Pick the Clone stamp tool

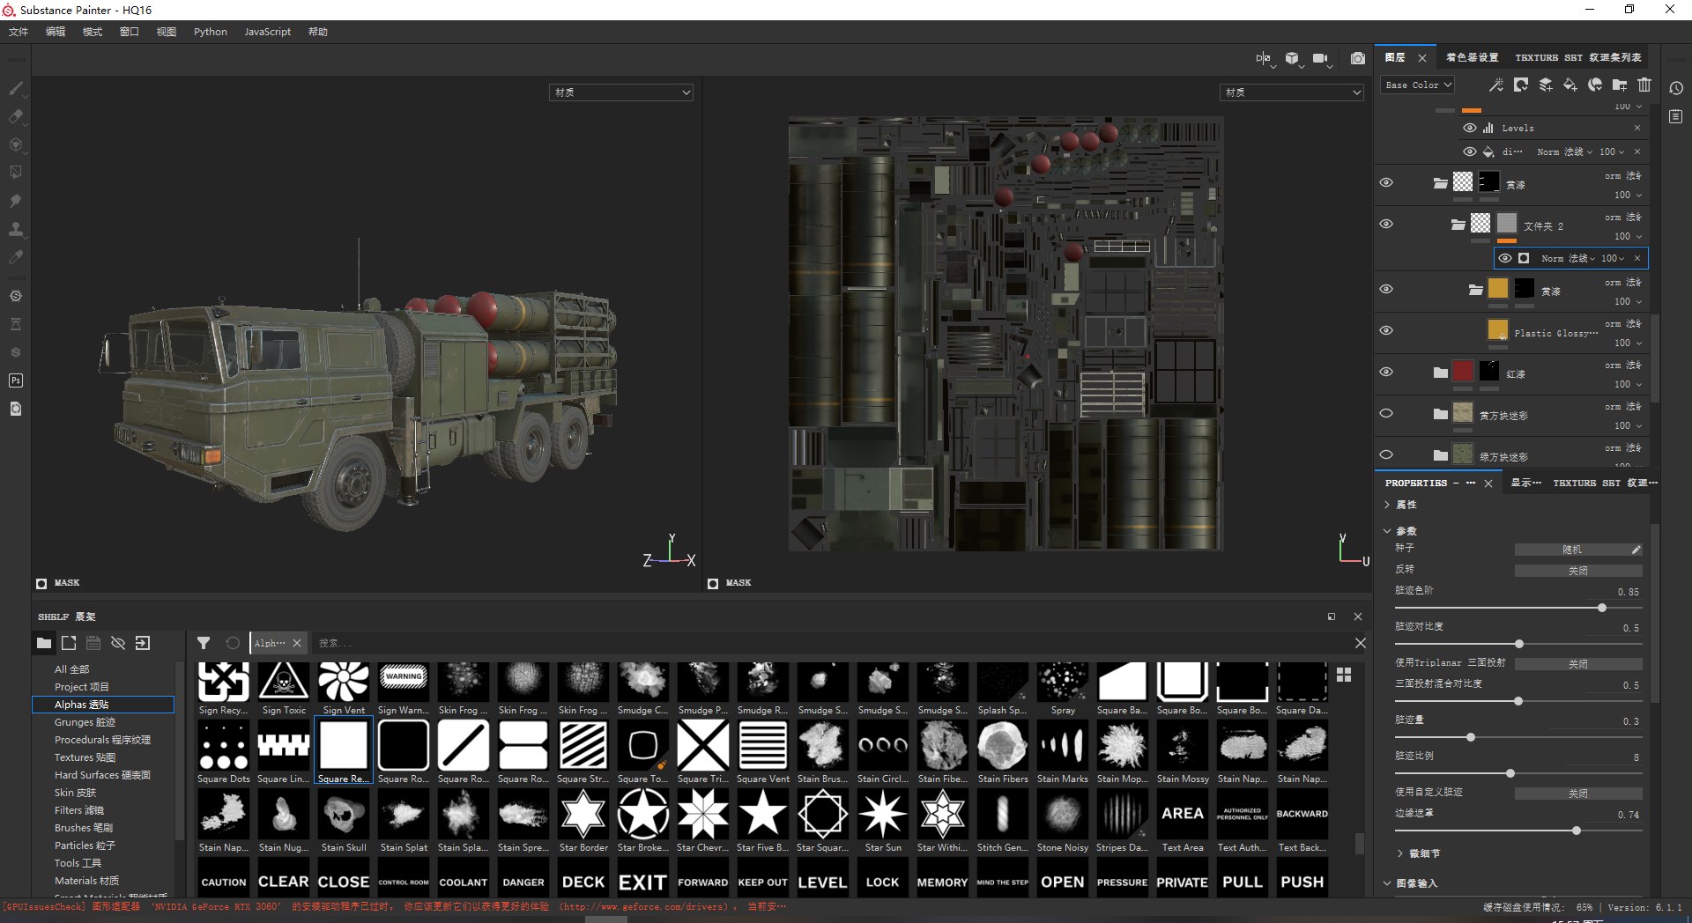(x=16, y=229)
